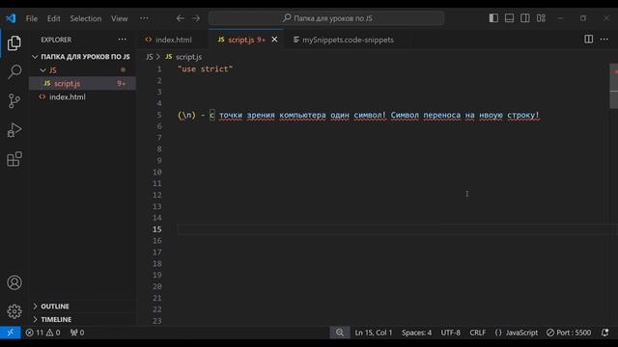Collapse the JS folder in Explorer
Image resolution: width=618 pixels, height=347 pixels.
[x=83, y=70]
